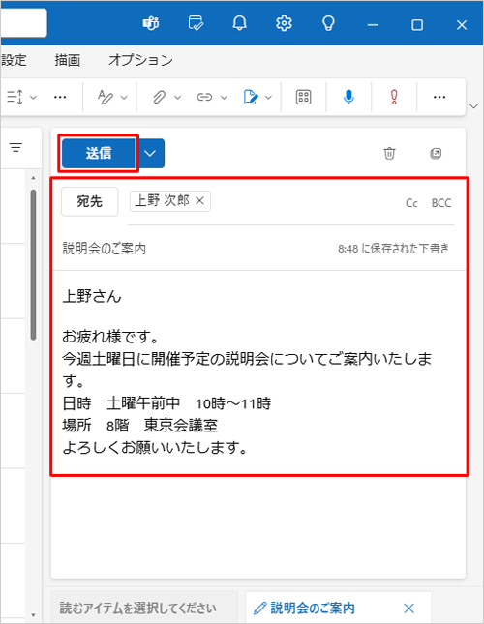The image size is (484, 624).
Task: Open the 描画 tab
Action: pyautogui.click(x=67, y=60)
